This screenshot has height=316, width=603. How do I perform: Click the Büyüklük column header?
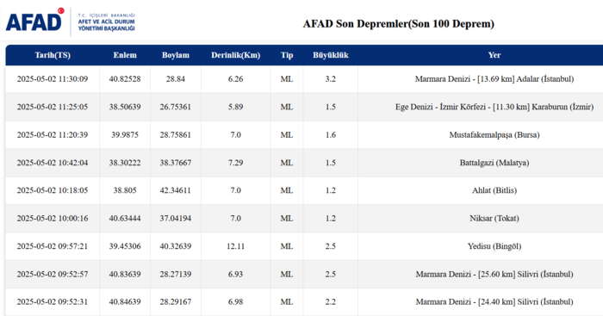[330, 55]
